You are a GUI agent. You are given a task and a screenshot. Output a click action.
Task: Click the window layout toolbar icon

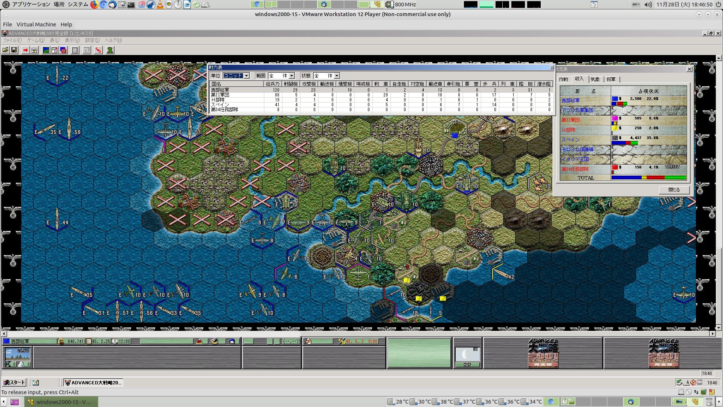coord(54,50)
